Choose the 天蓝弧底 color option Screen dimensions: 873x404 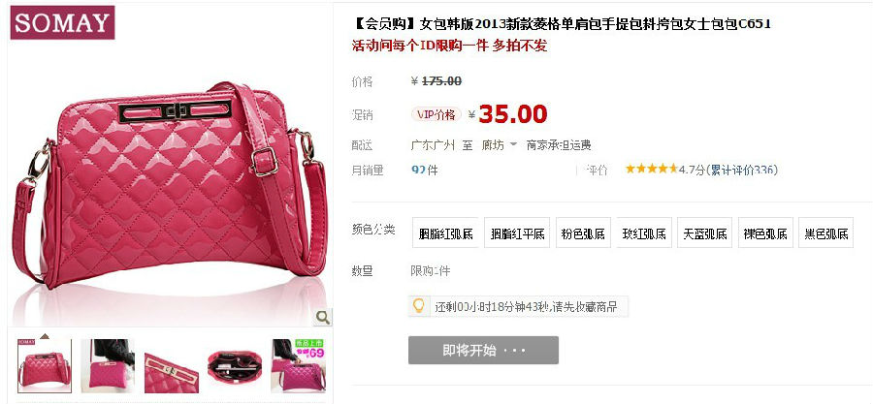pyautogui.click(x=705, y=233)
